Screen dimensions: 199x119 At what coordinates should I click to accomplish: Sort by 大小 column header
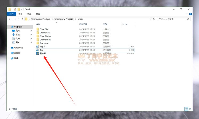(125, 24)
